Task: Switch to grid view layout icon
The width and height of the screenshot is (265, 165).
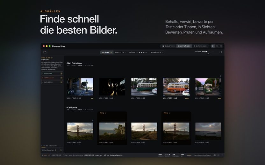Action: click(213, 46)
